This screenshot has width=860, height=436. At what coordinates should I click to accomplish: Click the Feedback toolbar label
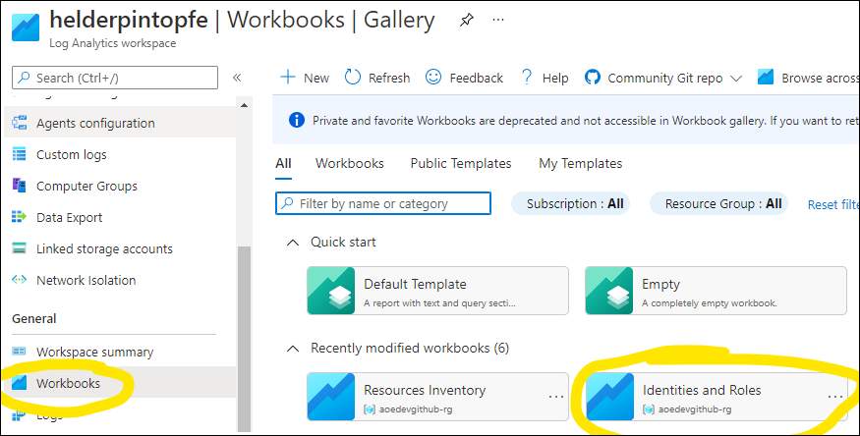point(476,79)
